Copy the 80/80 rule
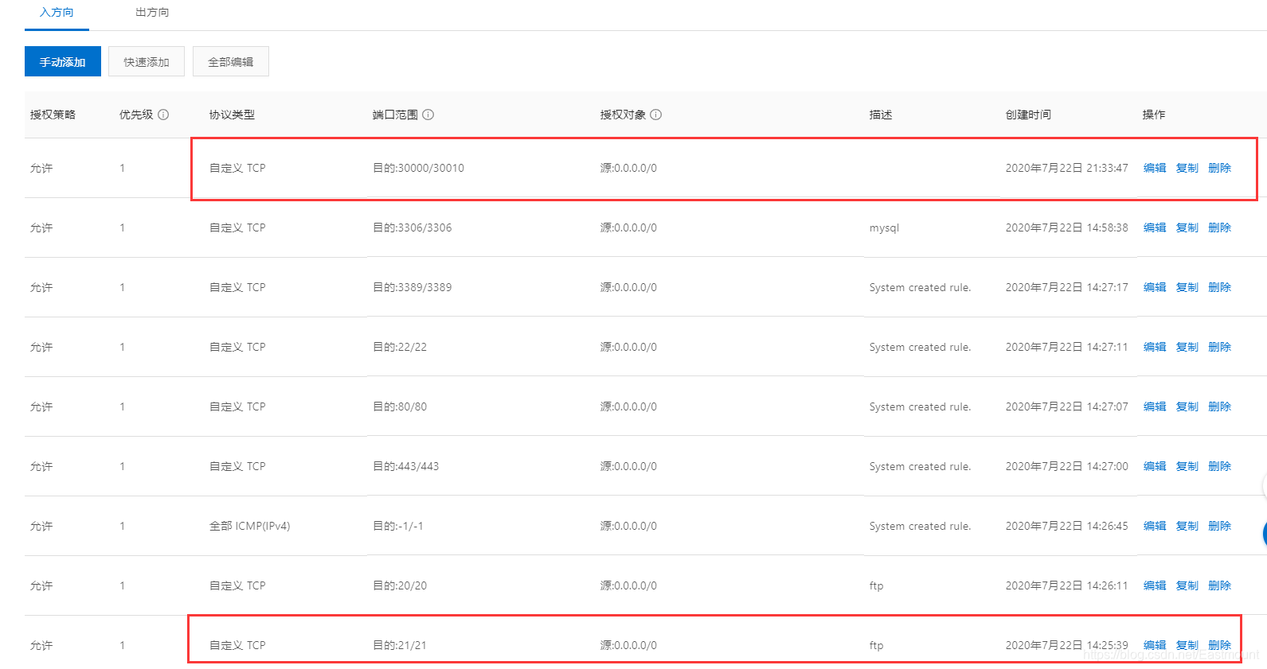The height and width of the screenshot is (669, 1267). pyautogui.click(x=1187, y=406)
